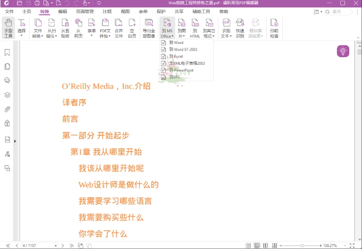Open the 文件 File tab
The width and height of the screenshot is (362, 249).
[9, 11]
